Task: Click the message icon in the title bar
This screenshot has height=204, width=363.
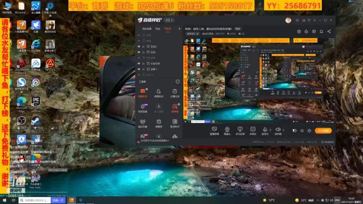Action: click(x=297, y=20)
